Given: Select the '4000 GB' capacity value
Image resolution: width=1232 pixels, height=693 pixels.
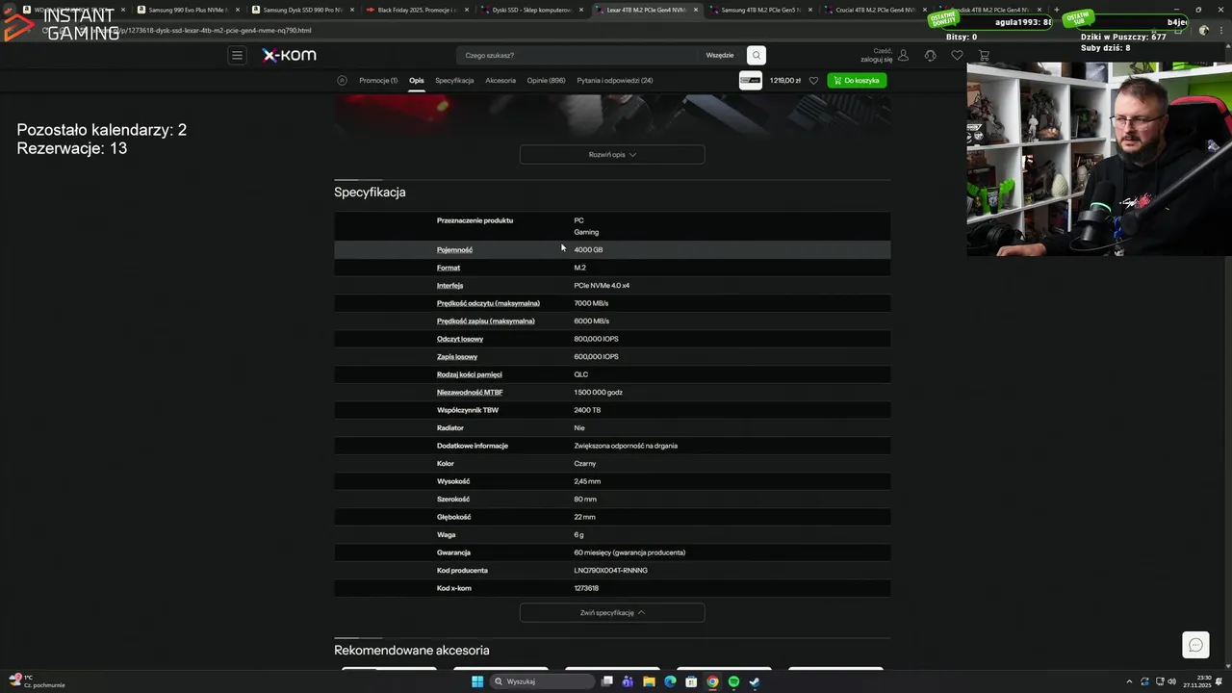Looking at the screenshot, I should point(588,249).
